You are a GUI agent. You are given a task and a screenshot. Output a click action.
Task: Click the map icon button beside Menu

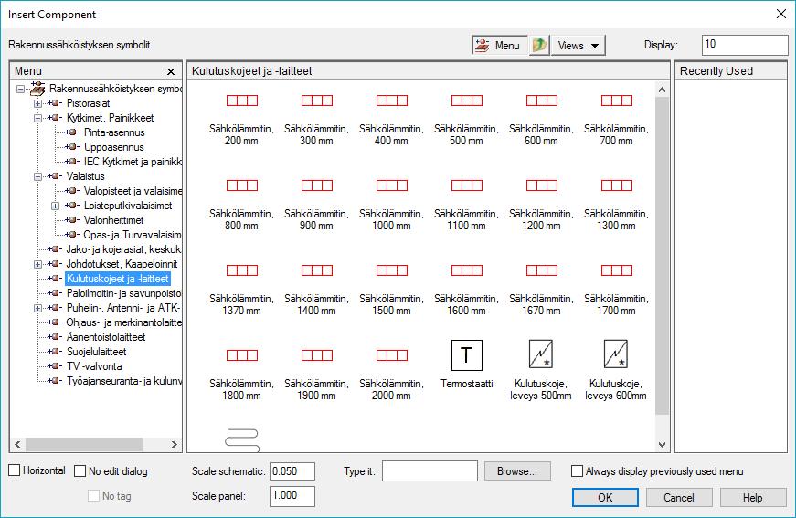point(539,45)
